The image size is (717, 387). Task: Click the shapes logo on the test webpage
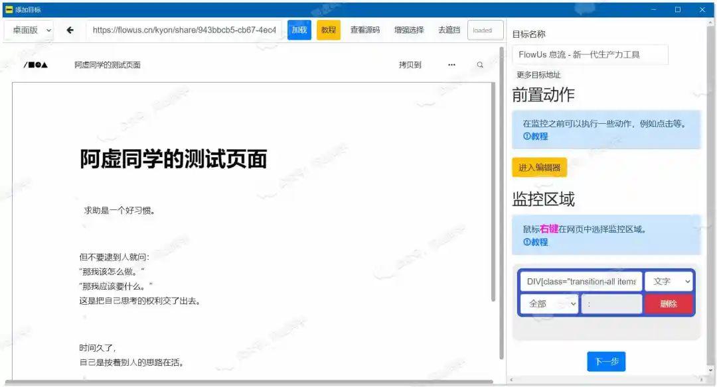(x=35, y=64)
